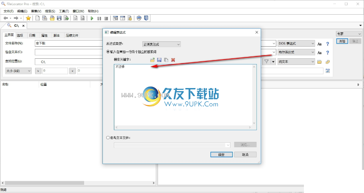
Task: Open favorites with the yellow star icon
Action: pyautogui.click(x=28, y=18)
